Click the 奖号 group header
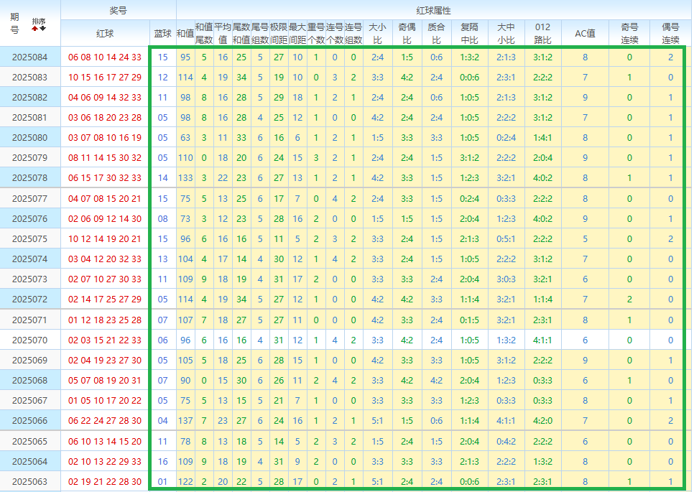Screen dimensions: 694x492 [118, 10]
